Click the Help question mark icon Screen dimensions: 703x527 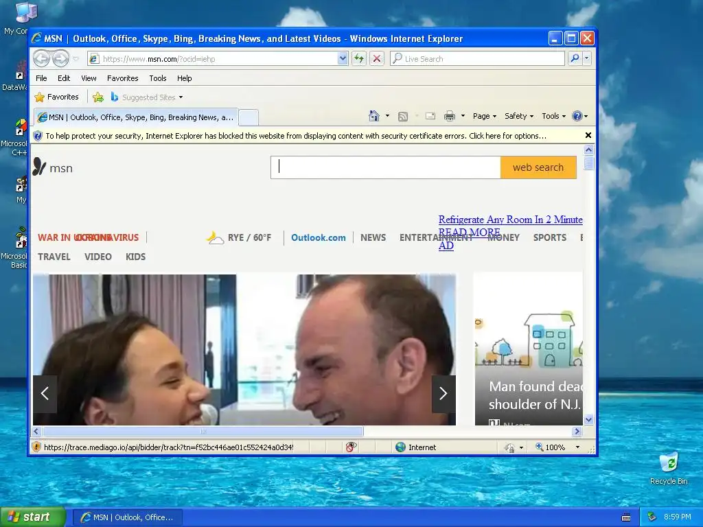pyautogui.click(x=577, y=116)
